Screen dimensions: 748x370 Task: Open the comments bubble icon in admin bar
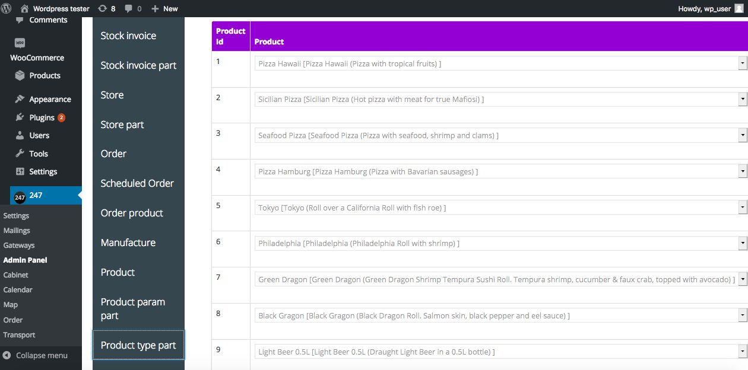click(x=128, y=9)
